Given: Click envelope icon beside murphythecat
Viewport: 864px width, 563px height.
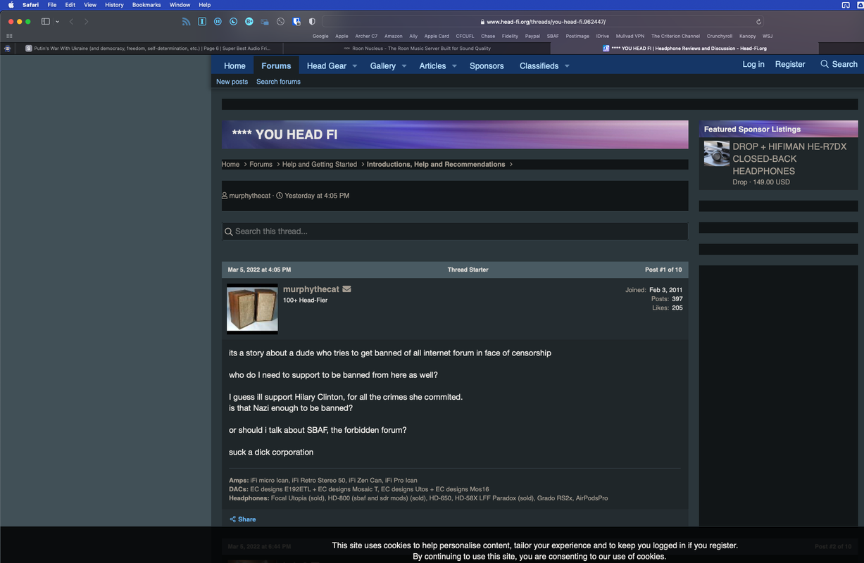Looking at the screenshot, I should (x=346, y=289).
